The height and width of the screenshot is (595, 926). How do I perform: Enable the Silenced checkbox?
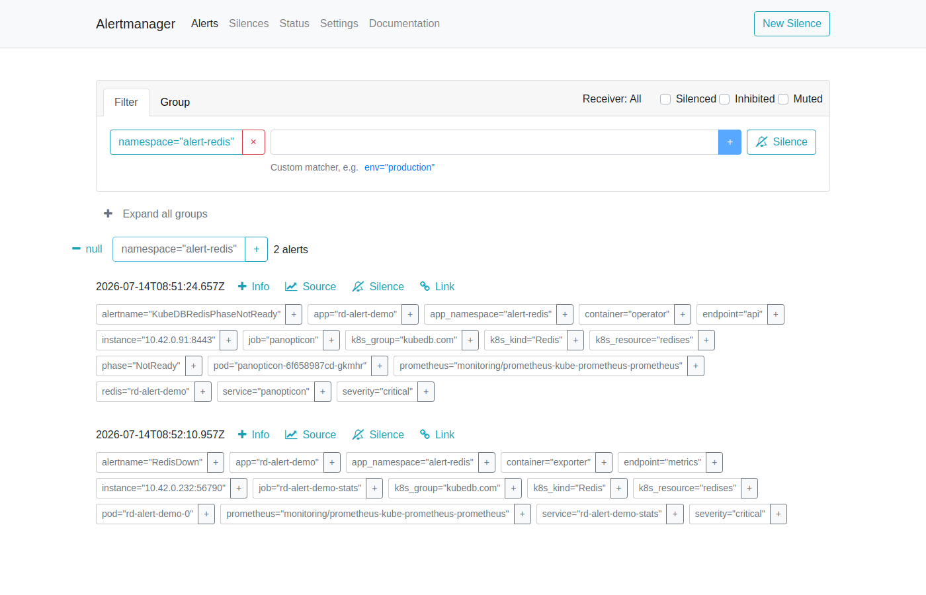tap(665, 99)
